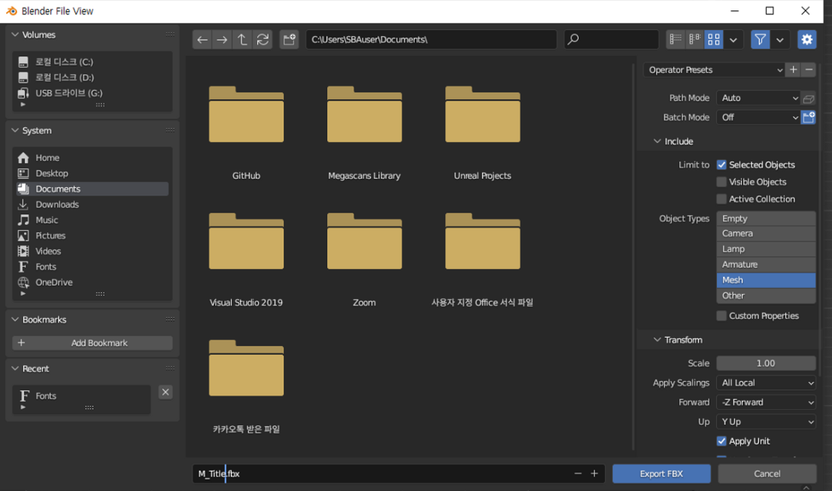Select Camera object type

click(x=767, y=234)
